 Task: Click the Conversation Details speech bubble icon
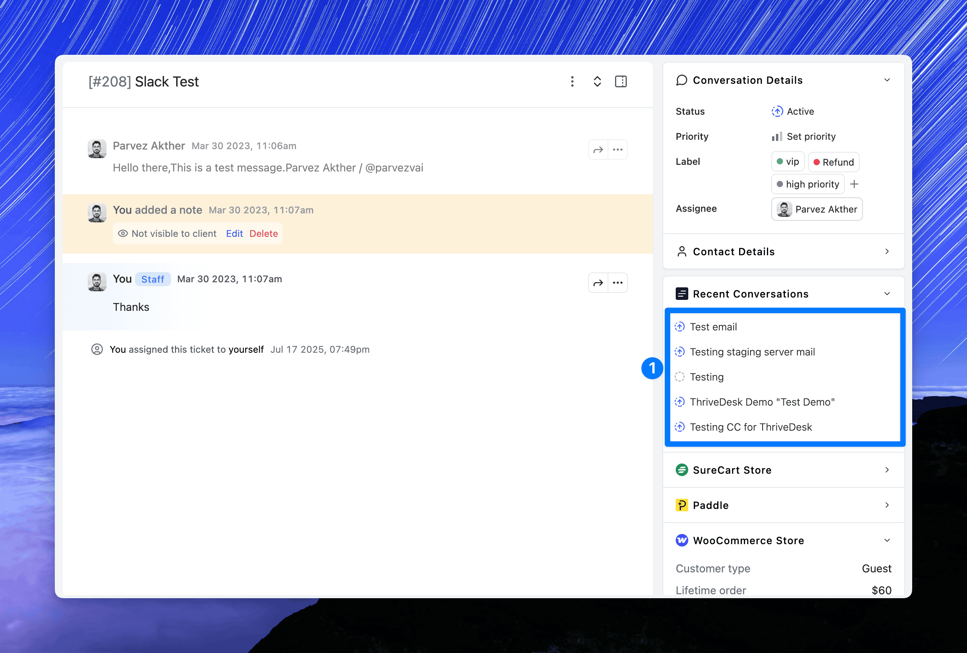pyautogui.click(x=682, y=80)
